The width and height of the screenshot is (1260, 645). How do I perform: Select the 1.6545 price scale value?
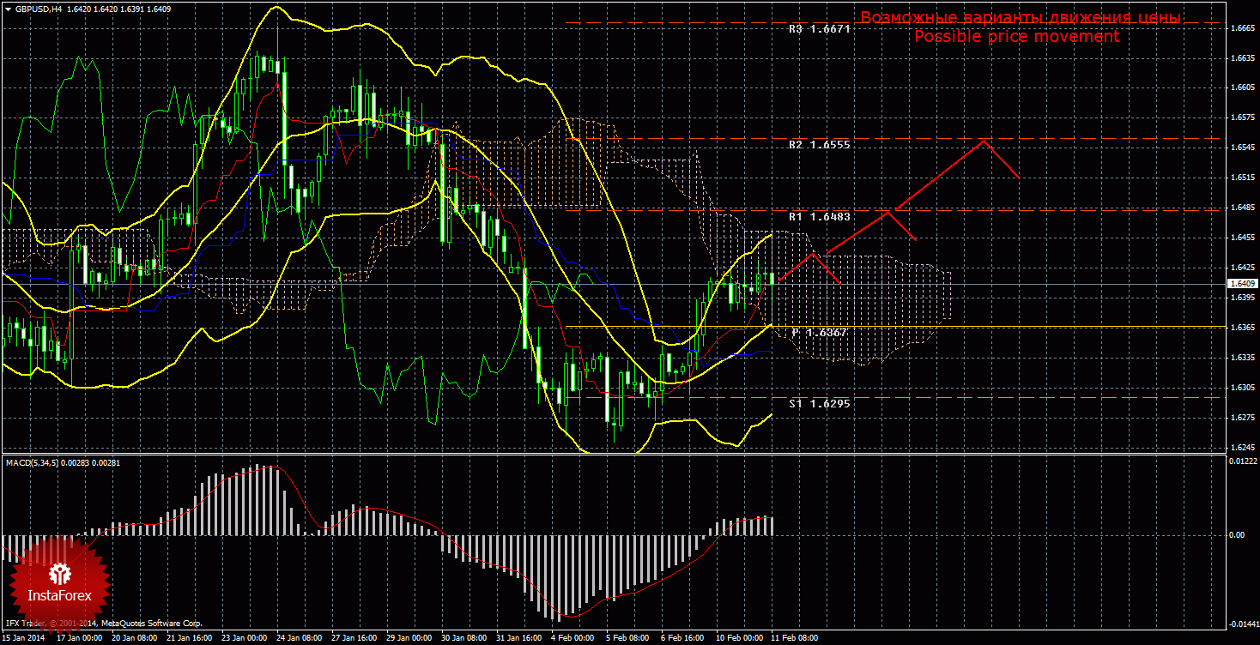point(1243,148)
